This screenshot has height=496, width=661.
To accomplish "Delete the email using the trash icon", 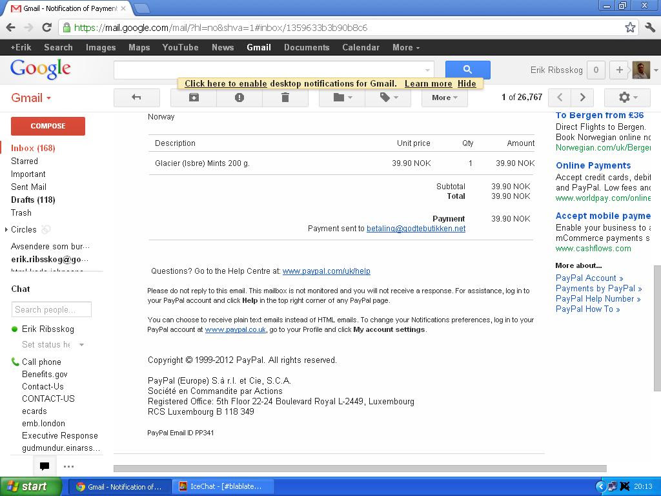I will click(285, 98).
